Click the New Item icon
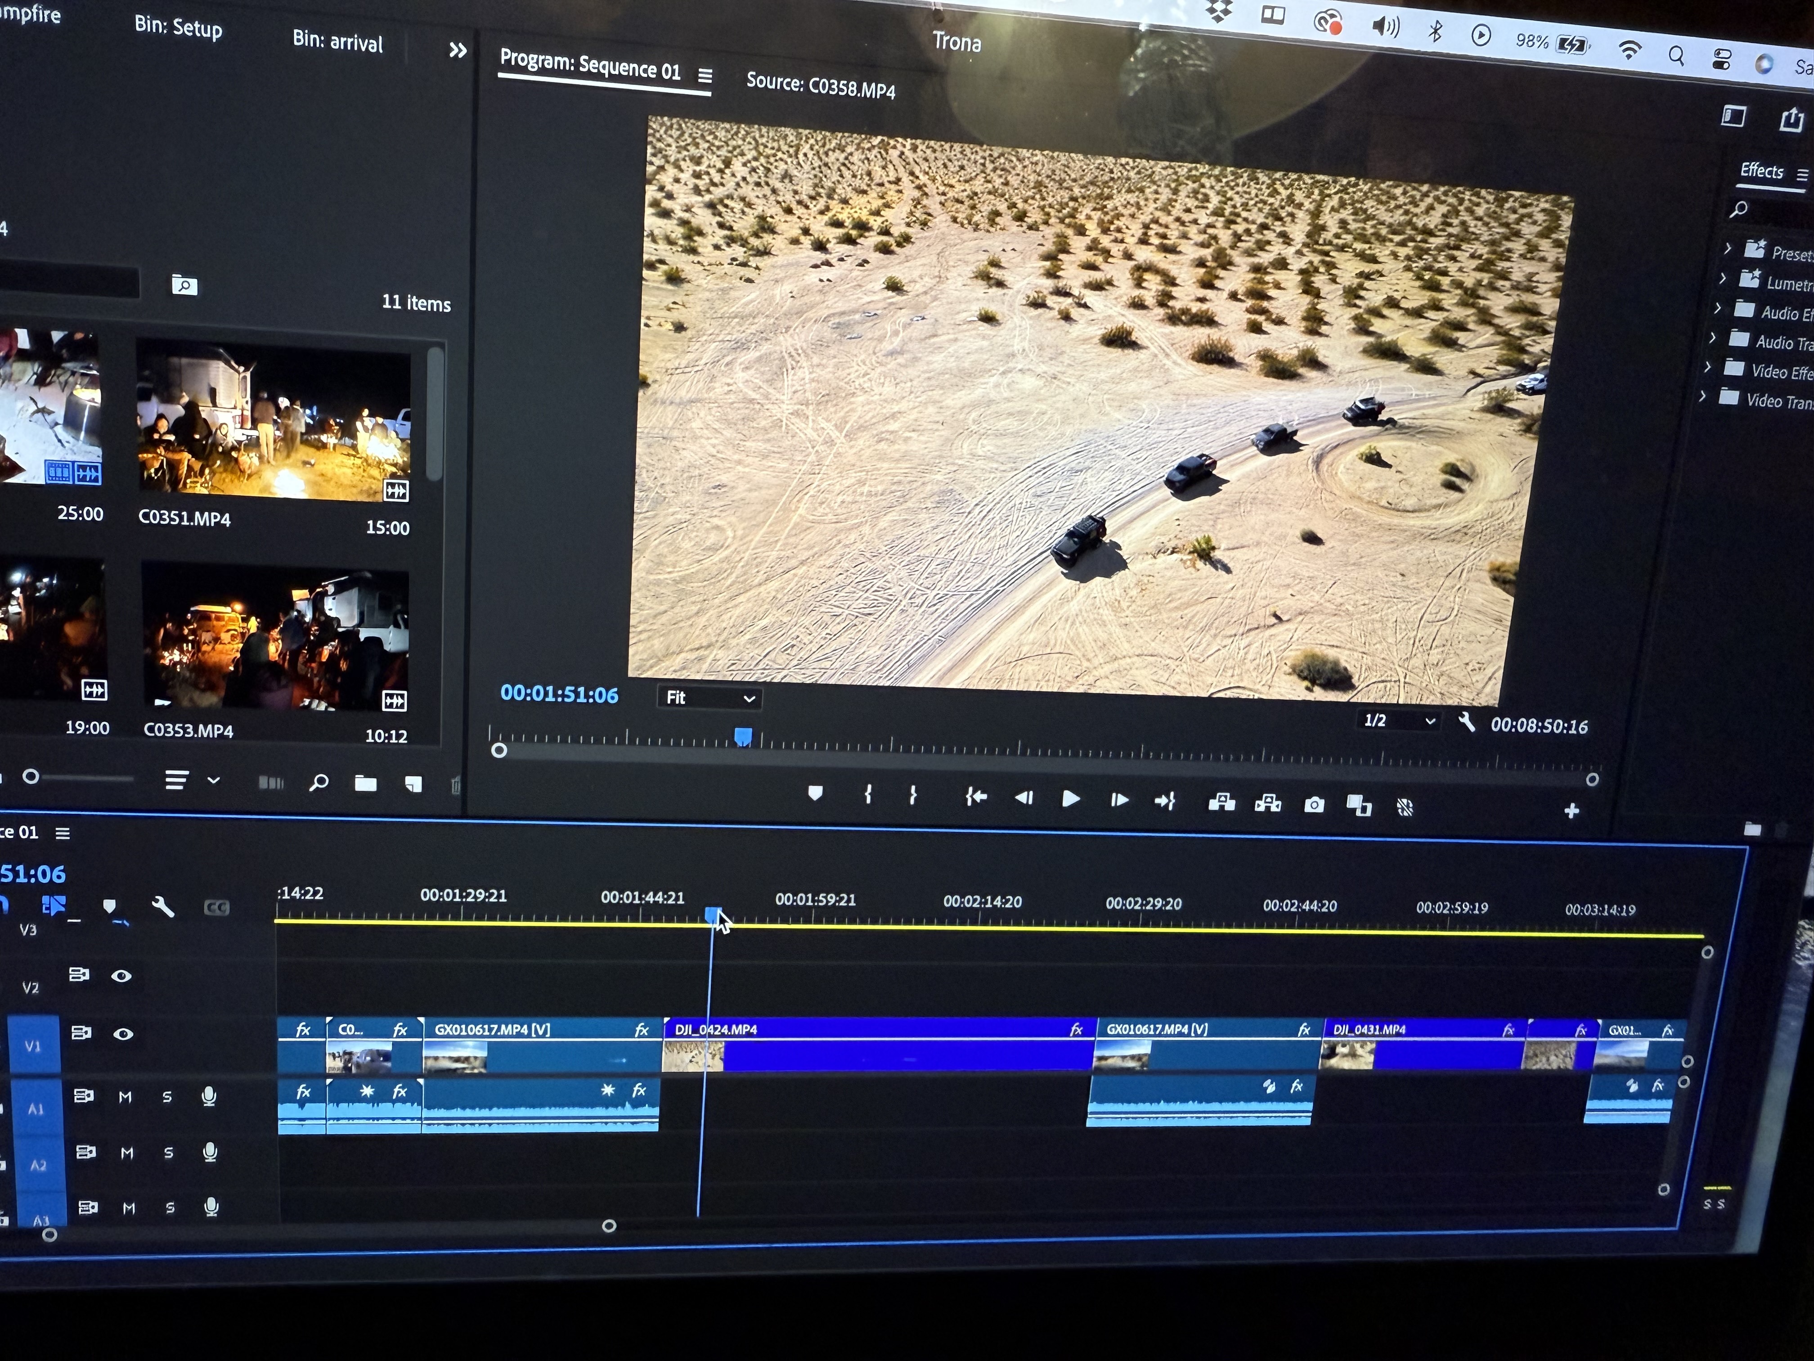Screen dimensions: 1814x1361 (413, 784)
